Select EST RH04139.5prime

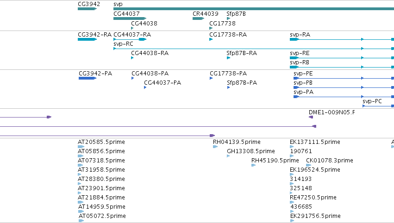point(215,147)
